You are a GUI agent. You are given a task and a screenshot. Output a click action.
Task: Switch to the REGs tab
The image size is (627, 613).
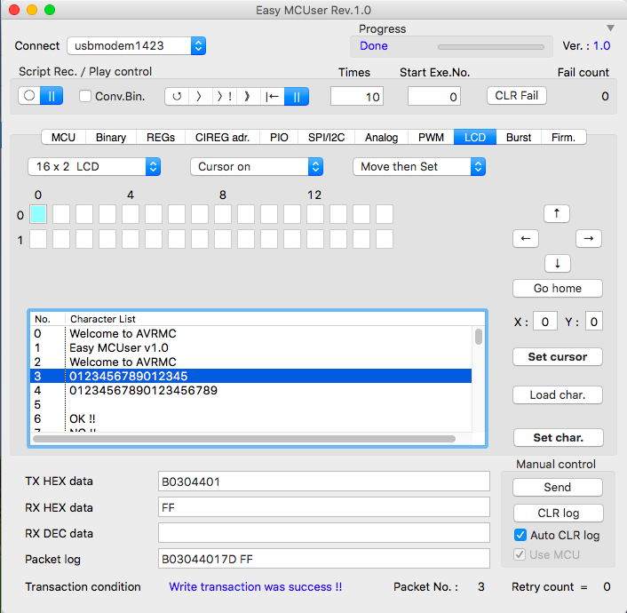pyautogui.click(x=161, y=137)
